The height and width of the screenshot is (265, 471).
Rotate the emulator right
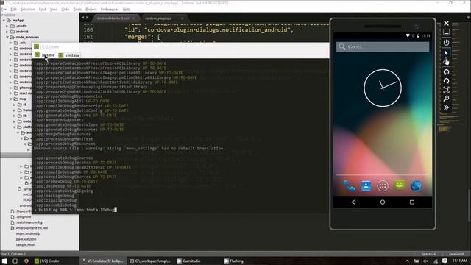click(x=446, y=81)
